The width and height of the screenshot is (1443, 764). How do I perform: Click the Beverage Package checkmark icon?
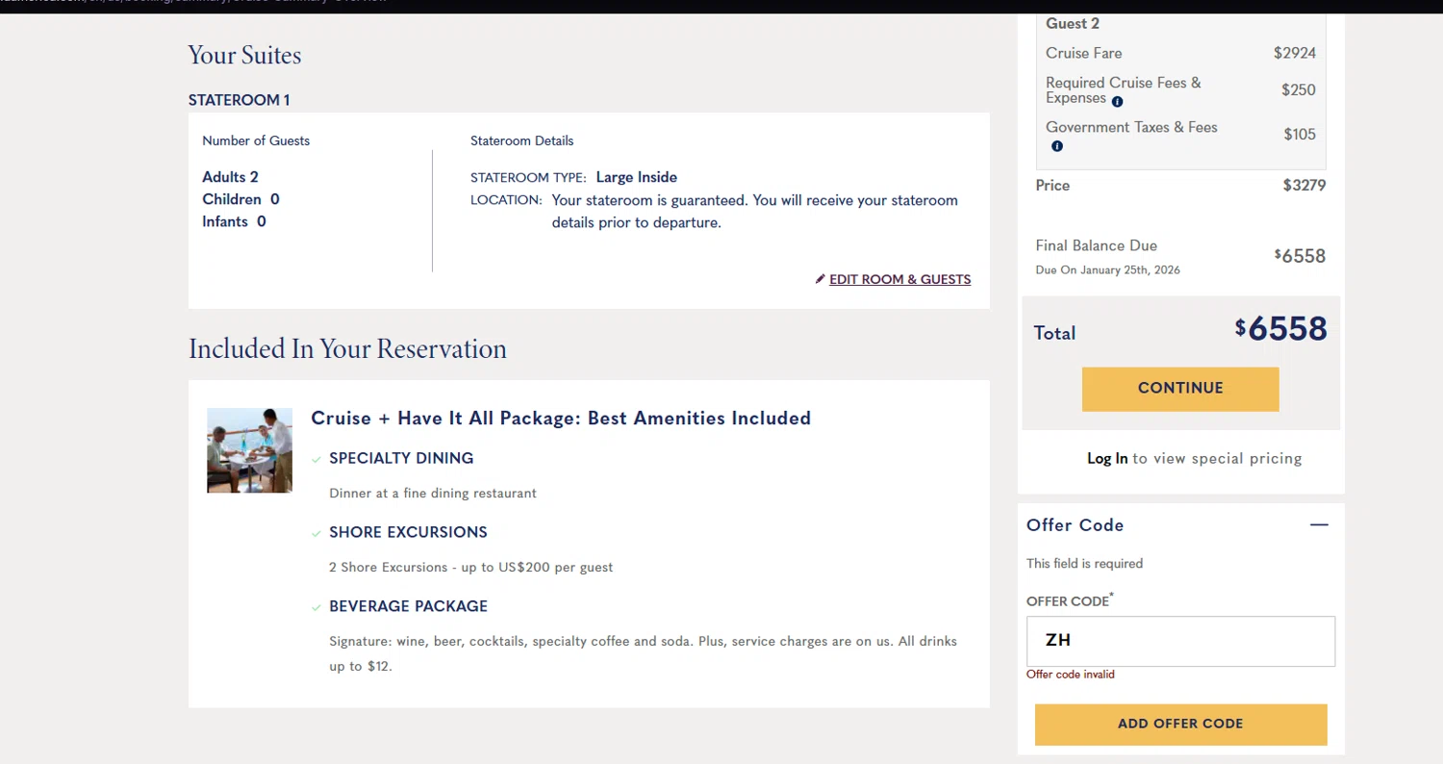click(316, 608)
